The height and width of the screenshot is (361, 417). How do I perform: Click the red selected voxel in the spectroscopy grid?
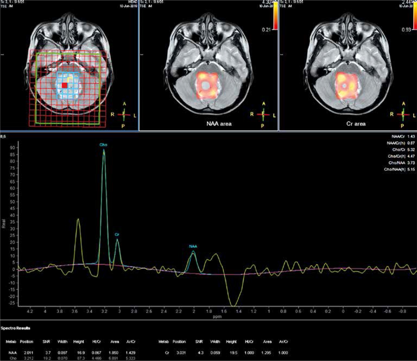coord(64,85)
